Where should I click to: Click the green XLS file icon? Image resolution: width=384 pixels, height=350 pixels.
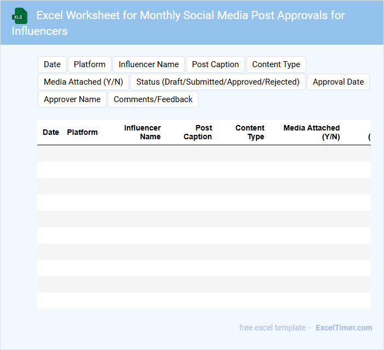[x=20, y=16]
